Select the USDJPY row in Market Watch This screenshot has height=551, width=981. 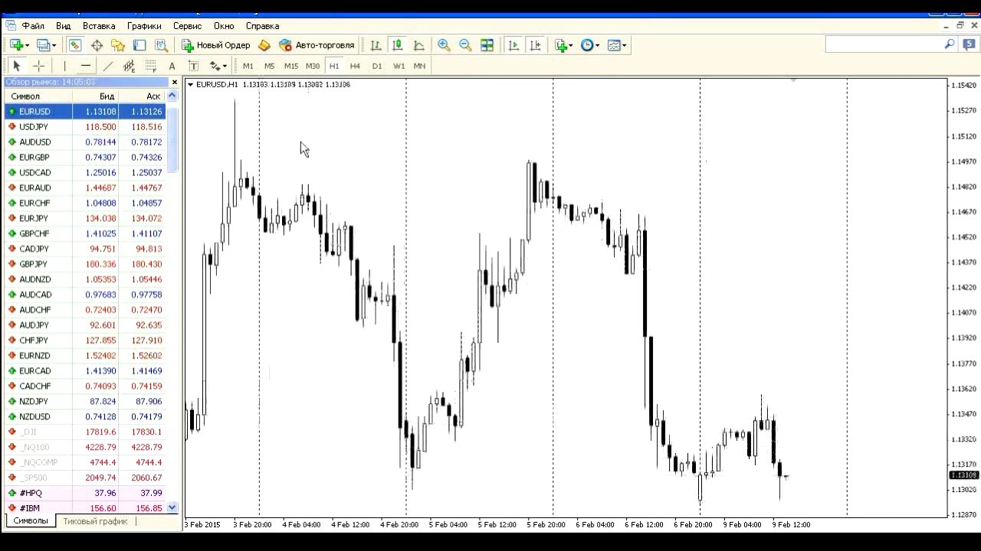click(84, 126)
